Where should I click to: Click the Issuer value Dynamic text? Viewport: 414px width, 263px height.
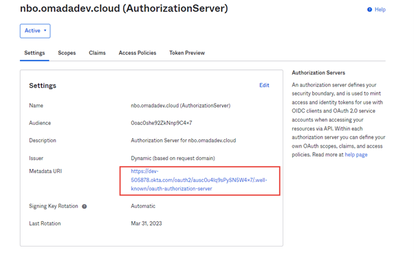coord(173,158)
